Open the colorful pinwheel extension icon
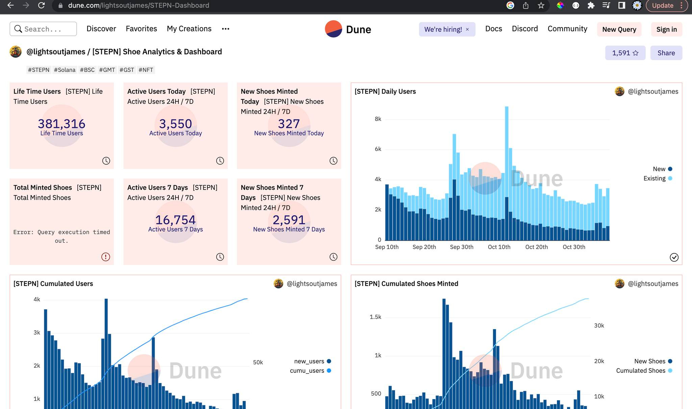 pyautogui.click(x=560, y=5)
